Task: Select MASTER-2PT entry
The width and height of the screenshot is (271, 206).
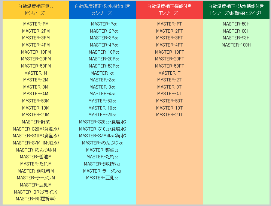Action: [170, 31]
